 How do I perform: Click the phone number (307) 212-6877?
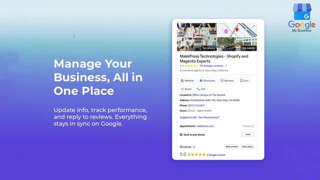[x=196, y=105]
